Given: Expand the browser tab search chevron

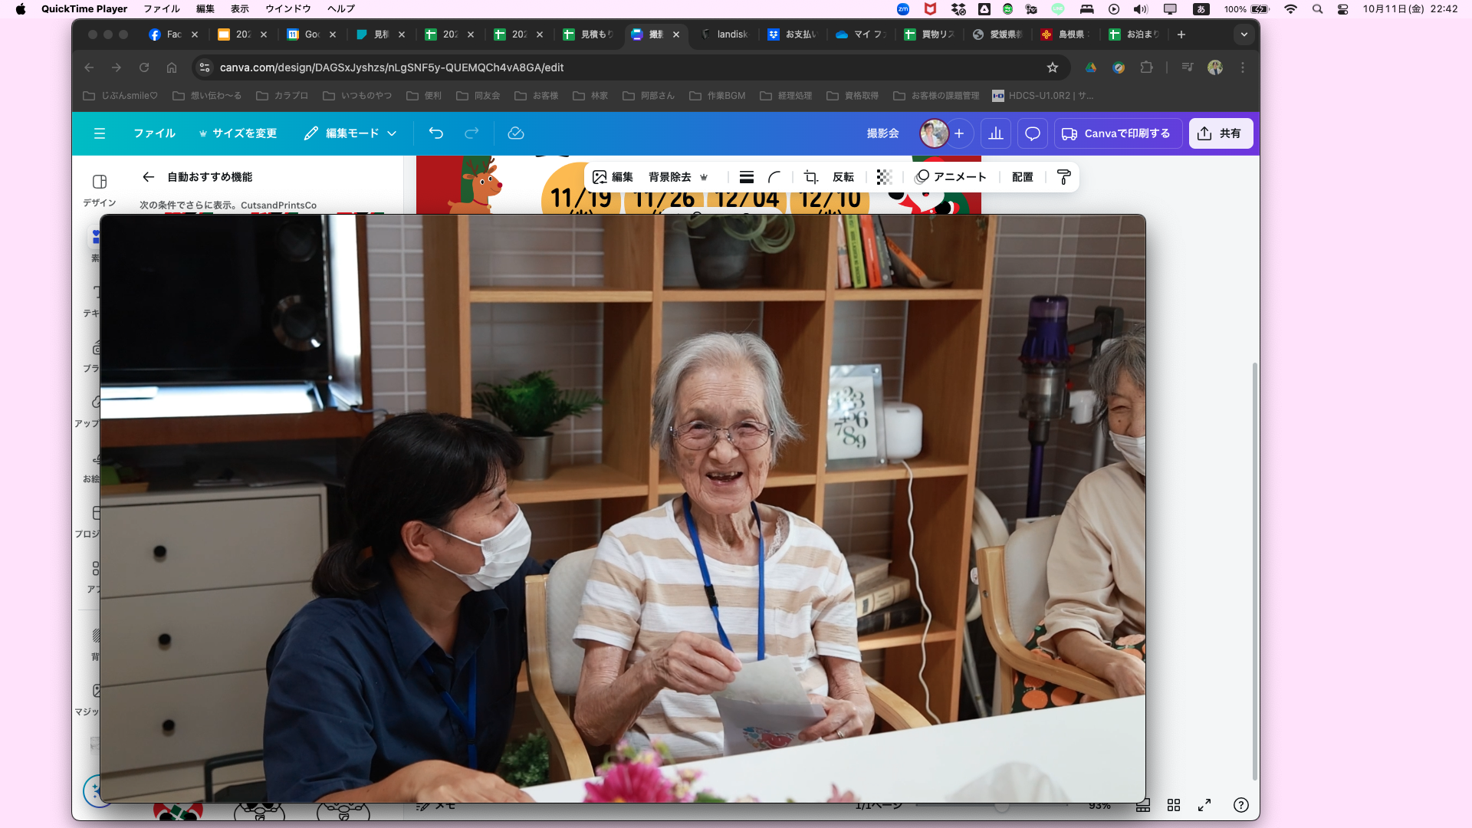Looking at the screenshot, I should 1244,34.
